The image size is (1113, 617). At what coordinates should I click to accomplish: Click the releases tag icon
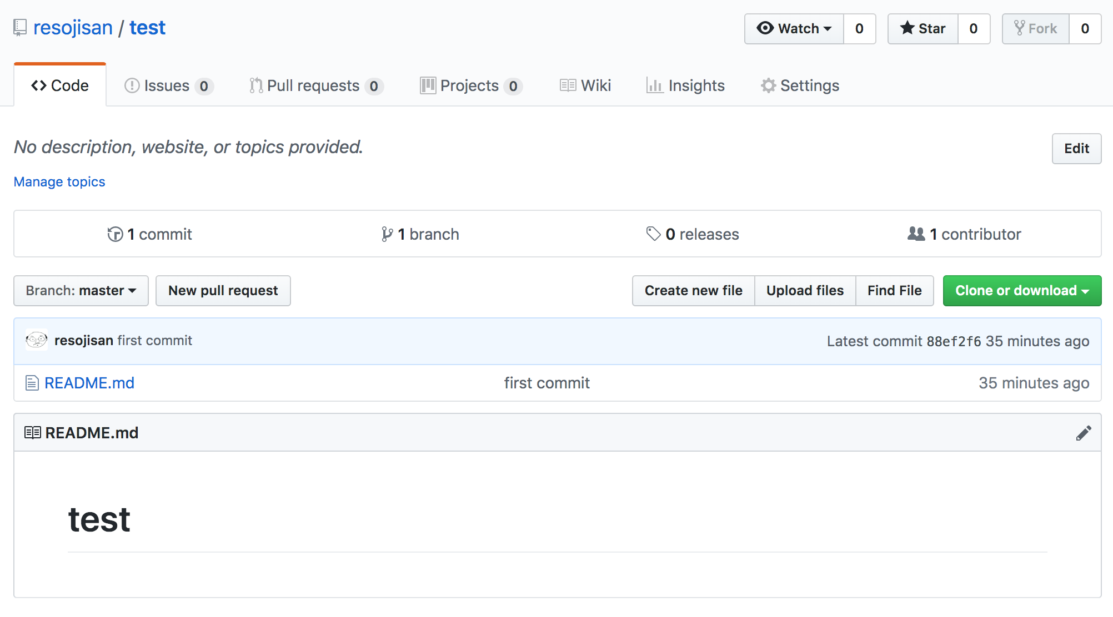tap(653, 234)
